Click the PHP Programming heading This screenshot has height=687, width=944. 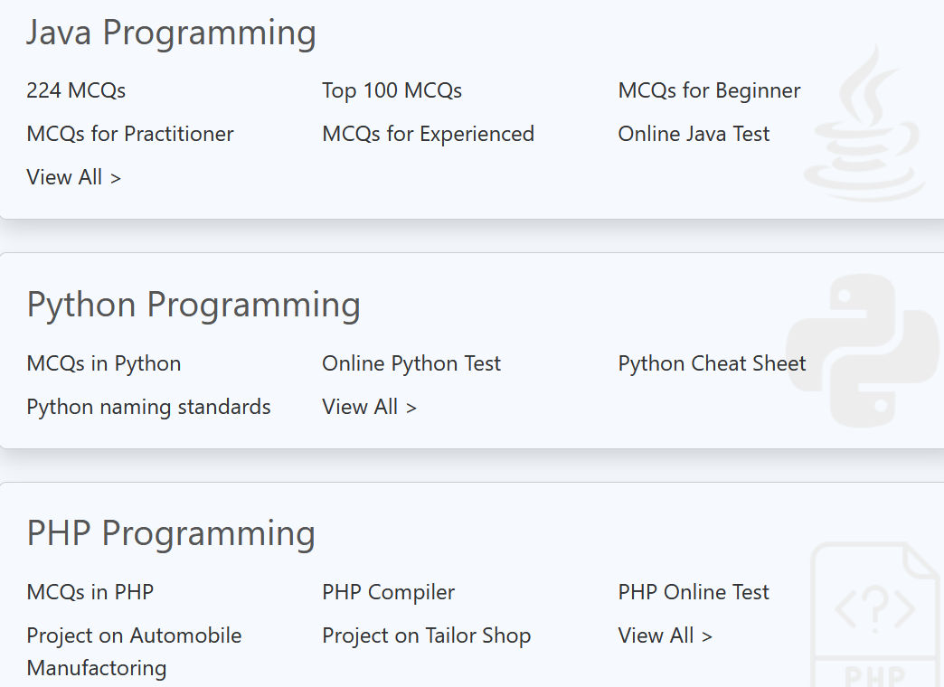[x=171, y=533]
